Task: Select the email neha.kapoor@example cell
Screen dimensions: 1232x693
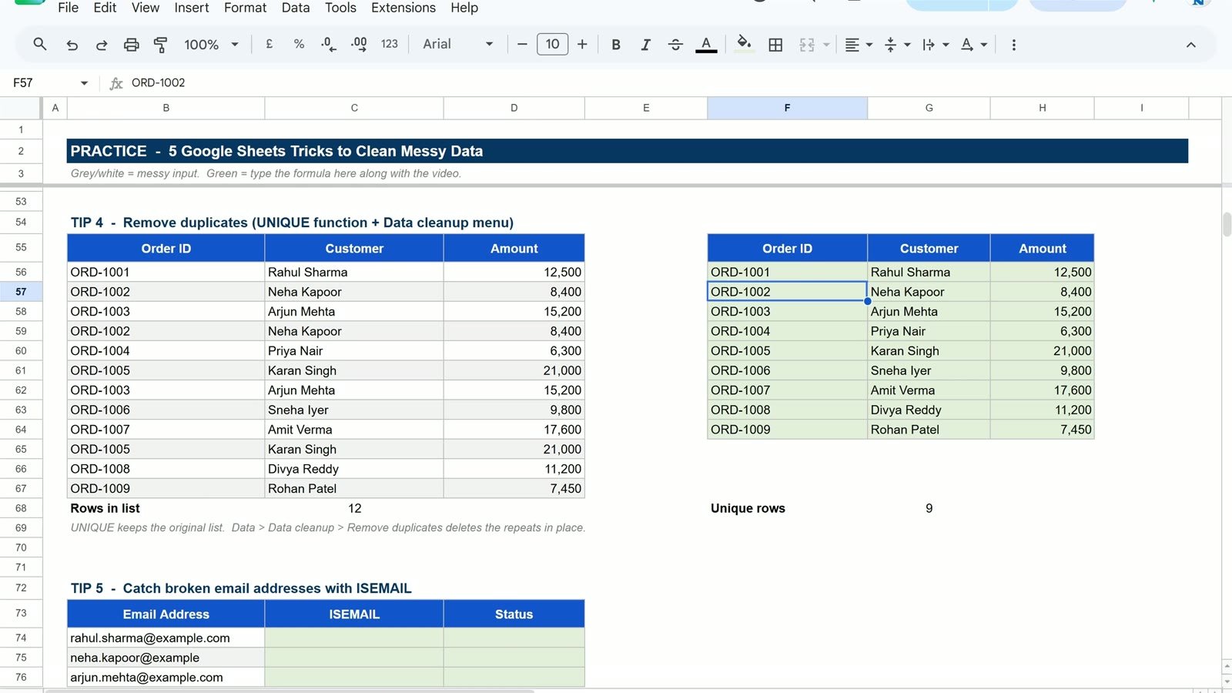Action: (166, 658)
